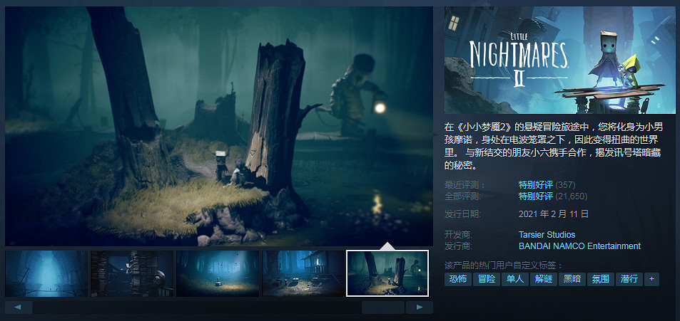Open BANDAI NAMCO Entertainment publisher page
This screenshot has width=680, height=321.
click(x=579, y=246)
